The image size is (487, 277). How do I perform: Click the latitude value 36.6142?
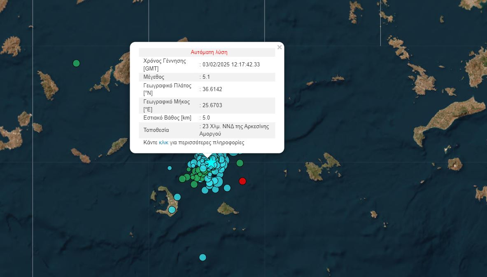click(212, 89)
